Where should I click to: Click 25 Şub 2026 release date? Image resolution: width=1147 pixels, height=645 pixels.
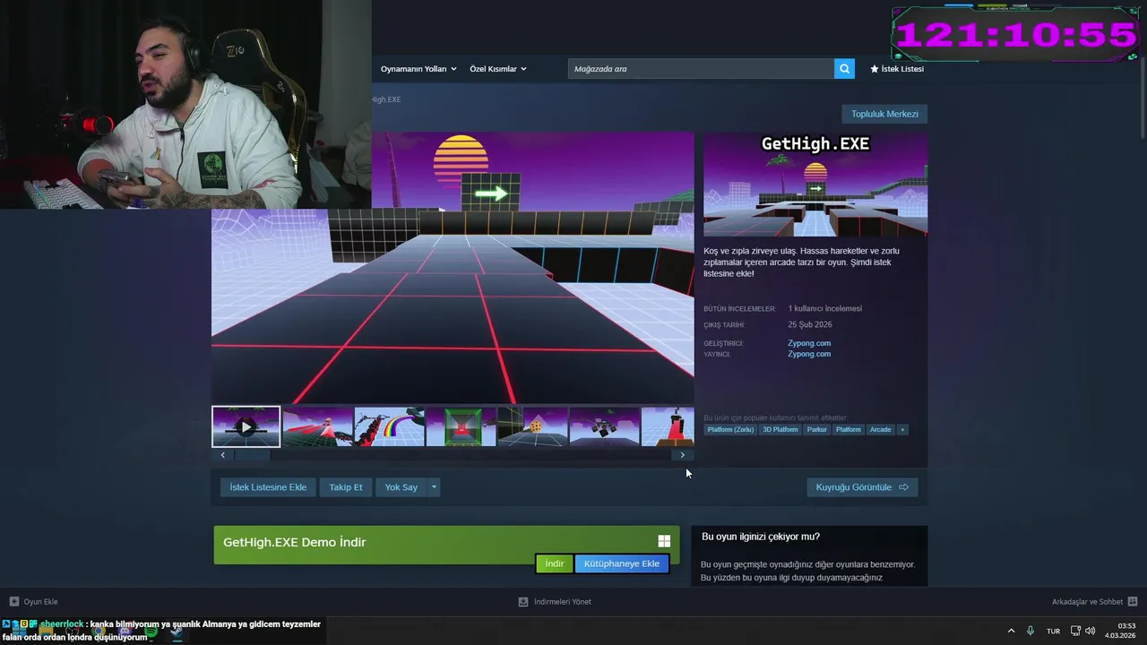click(810, 324)
